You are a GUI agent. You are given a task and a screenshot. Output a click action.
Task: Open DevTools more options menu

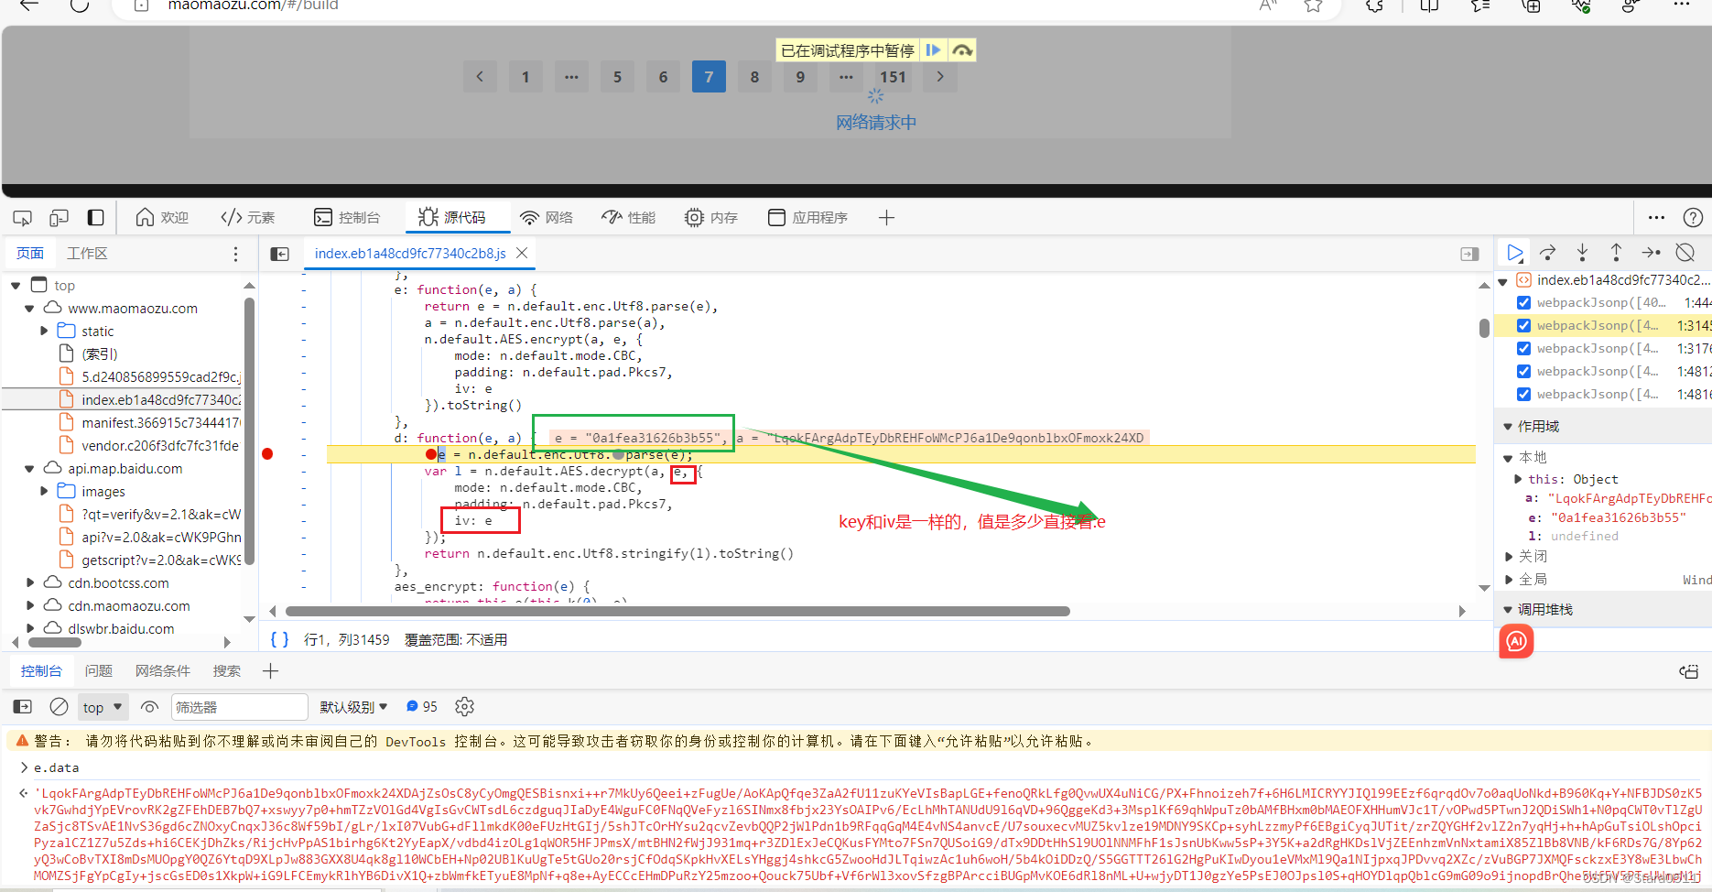[1656, 218]
